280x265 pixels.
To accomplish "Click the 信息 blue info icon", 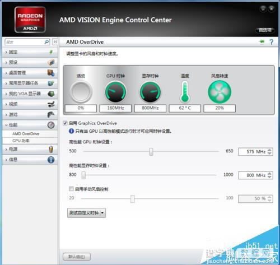I will pos(51,160).
